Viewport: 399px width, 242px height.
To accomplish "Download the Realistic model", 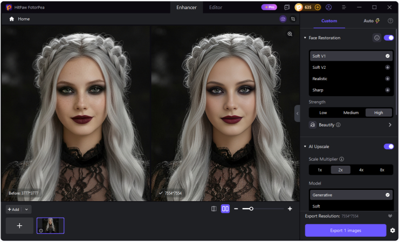I will click(388, 79).
